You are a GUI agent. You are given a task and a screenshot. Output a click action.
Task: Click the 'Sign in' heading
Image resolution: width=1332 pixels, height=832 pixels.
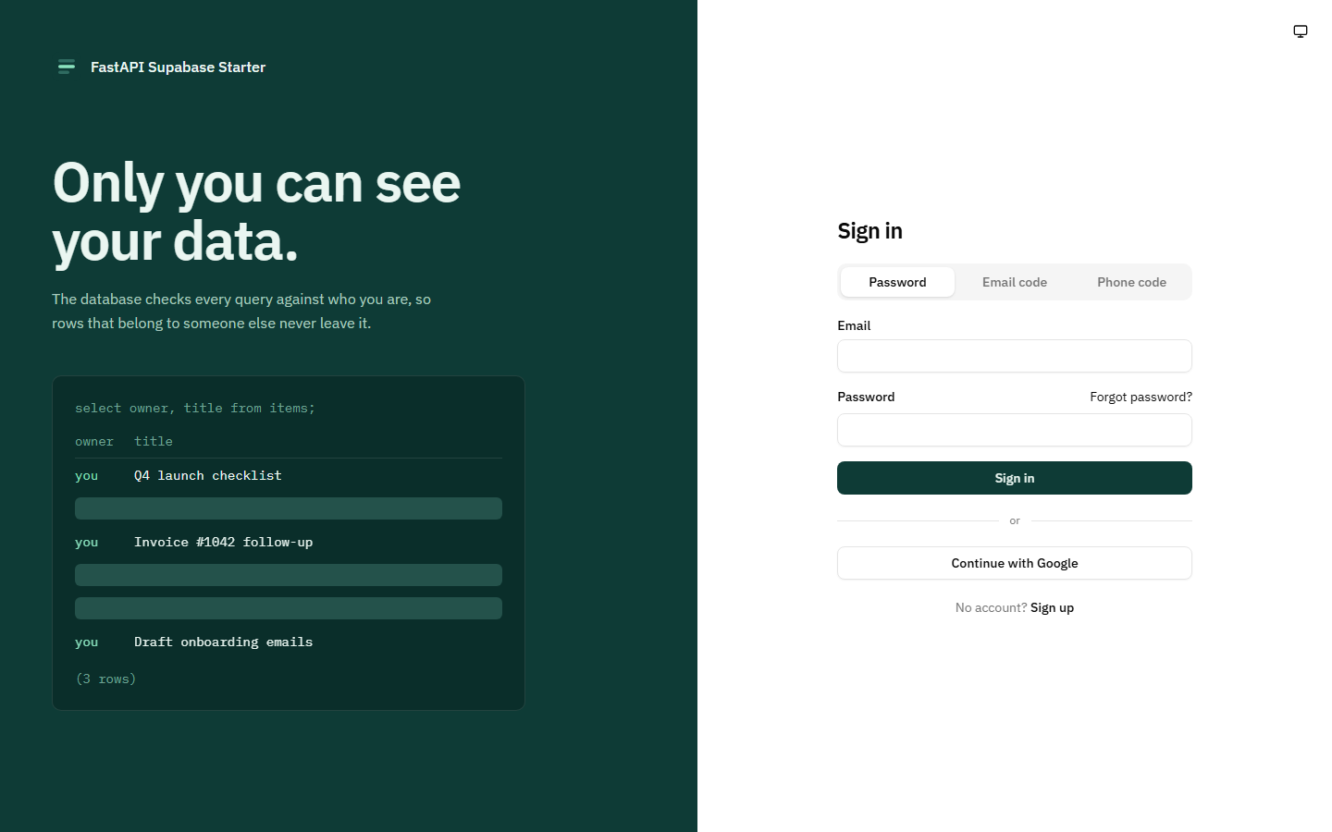869,231
